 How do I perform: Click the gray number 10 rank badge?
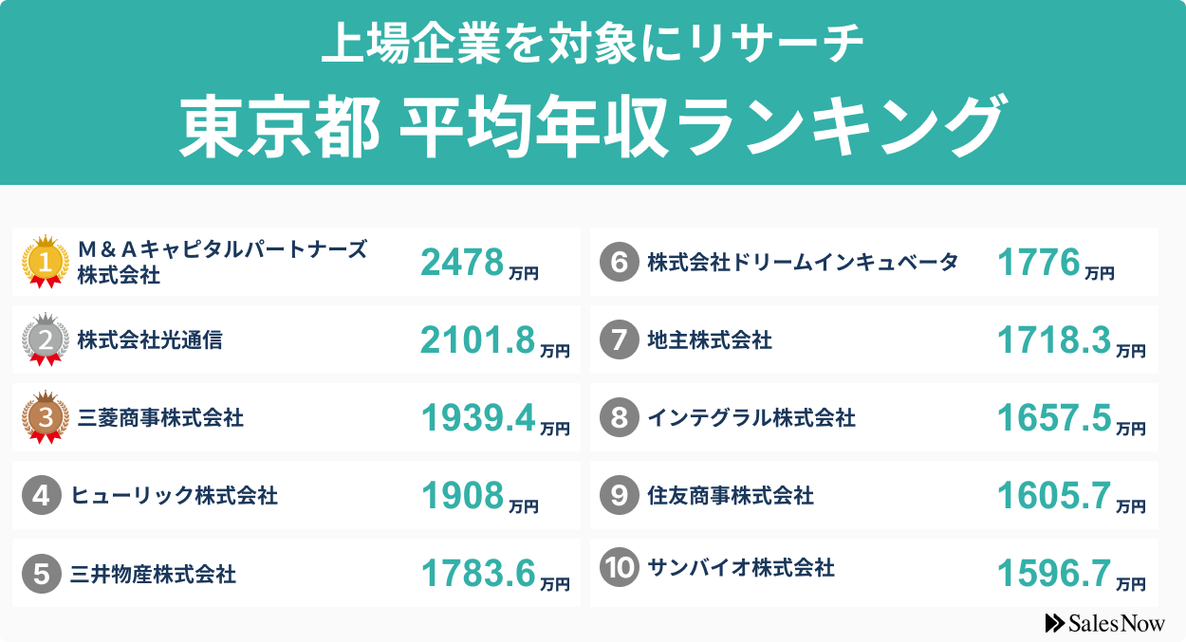[619, 568]
